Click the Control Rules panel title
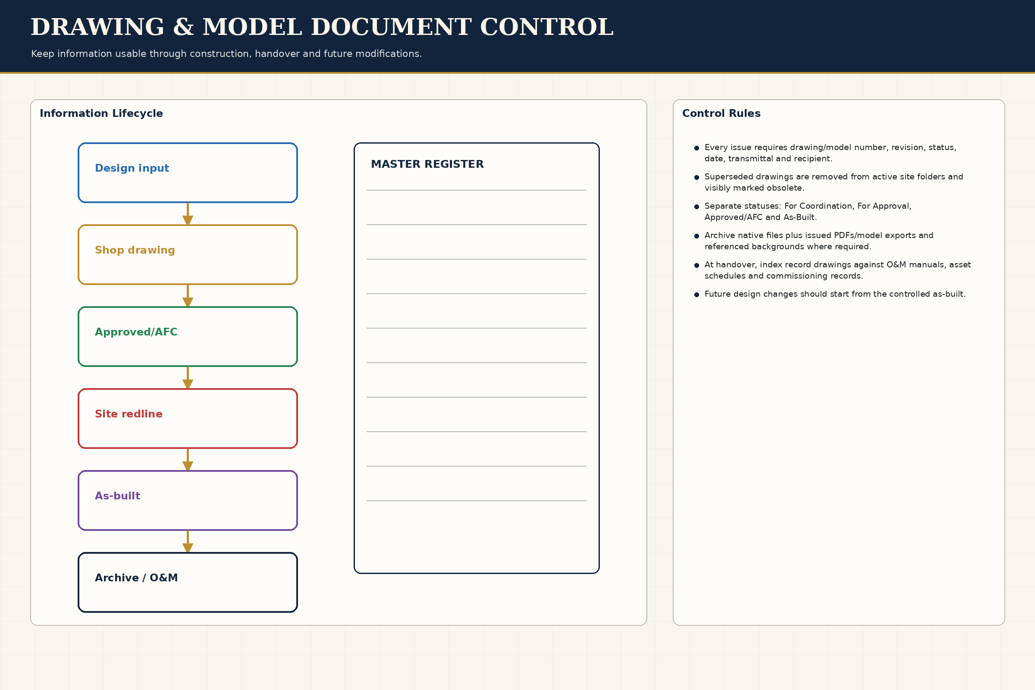The width and height of the screenshot is (1035, 690). 721,113
